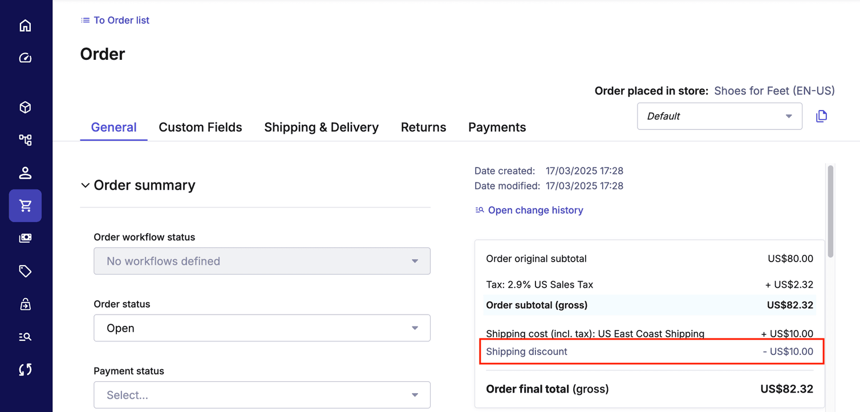Select the Coupons tag icon
This screenshot has height=412, width=860.
[25, 271]
